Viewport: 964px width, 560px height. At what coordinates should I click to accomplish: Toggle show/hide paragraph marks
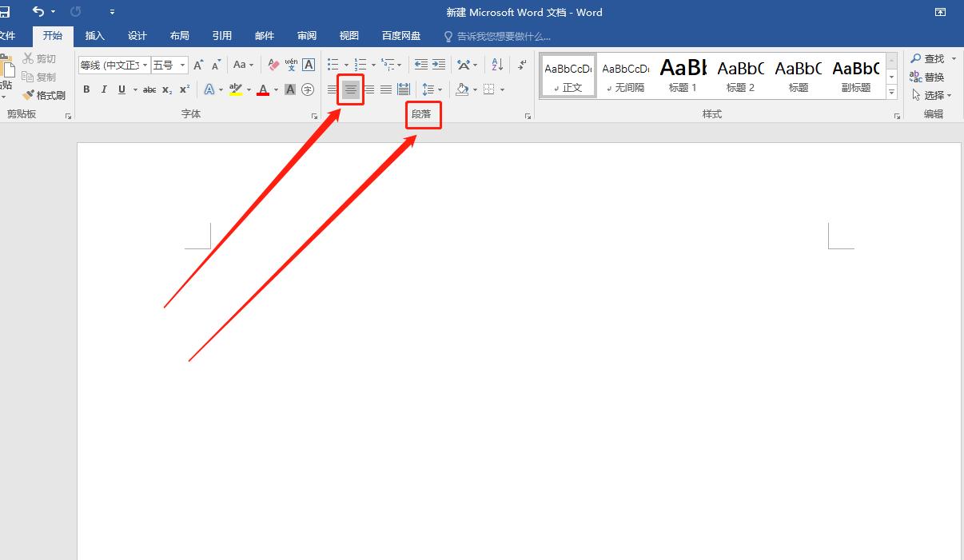click(x=523, y=65)
